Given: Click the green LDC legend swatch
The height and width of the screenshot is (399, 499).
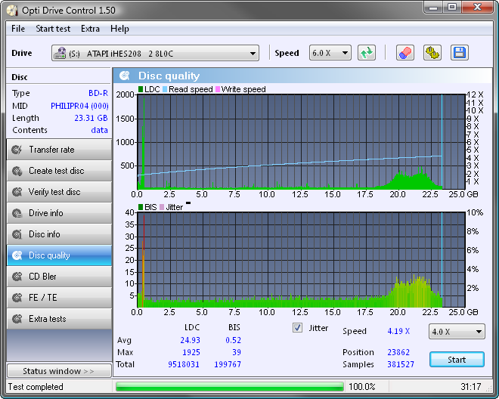Looking at the screenshot, I should pos(141,89).
